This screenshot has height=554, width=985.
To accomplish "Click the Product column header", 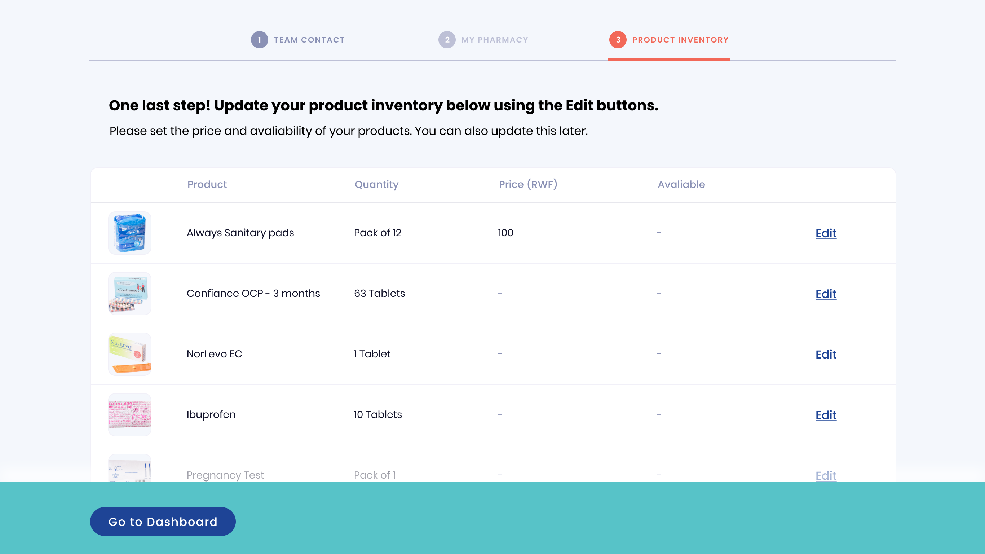I will pyautogui.click(x=207, y=184).
